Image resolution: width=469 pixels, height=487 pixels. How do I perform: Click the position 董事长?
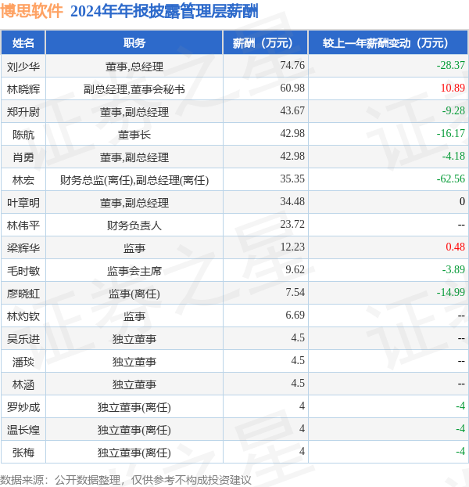(134, 135)
